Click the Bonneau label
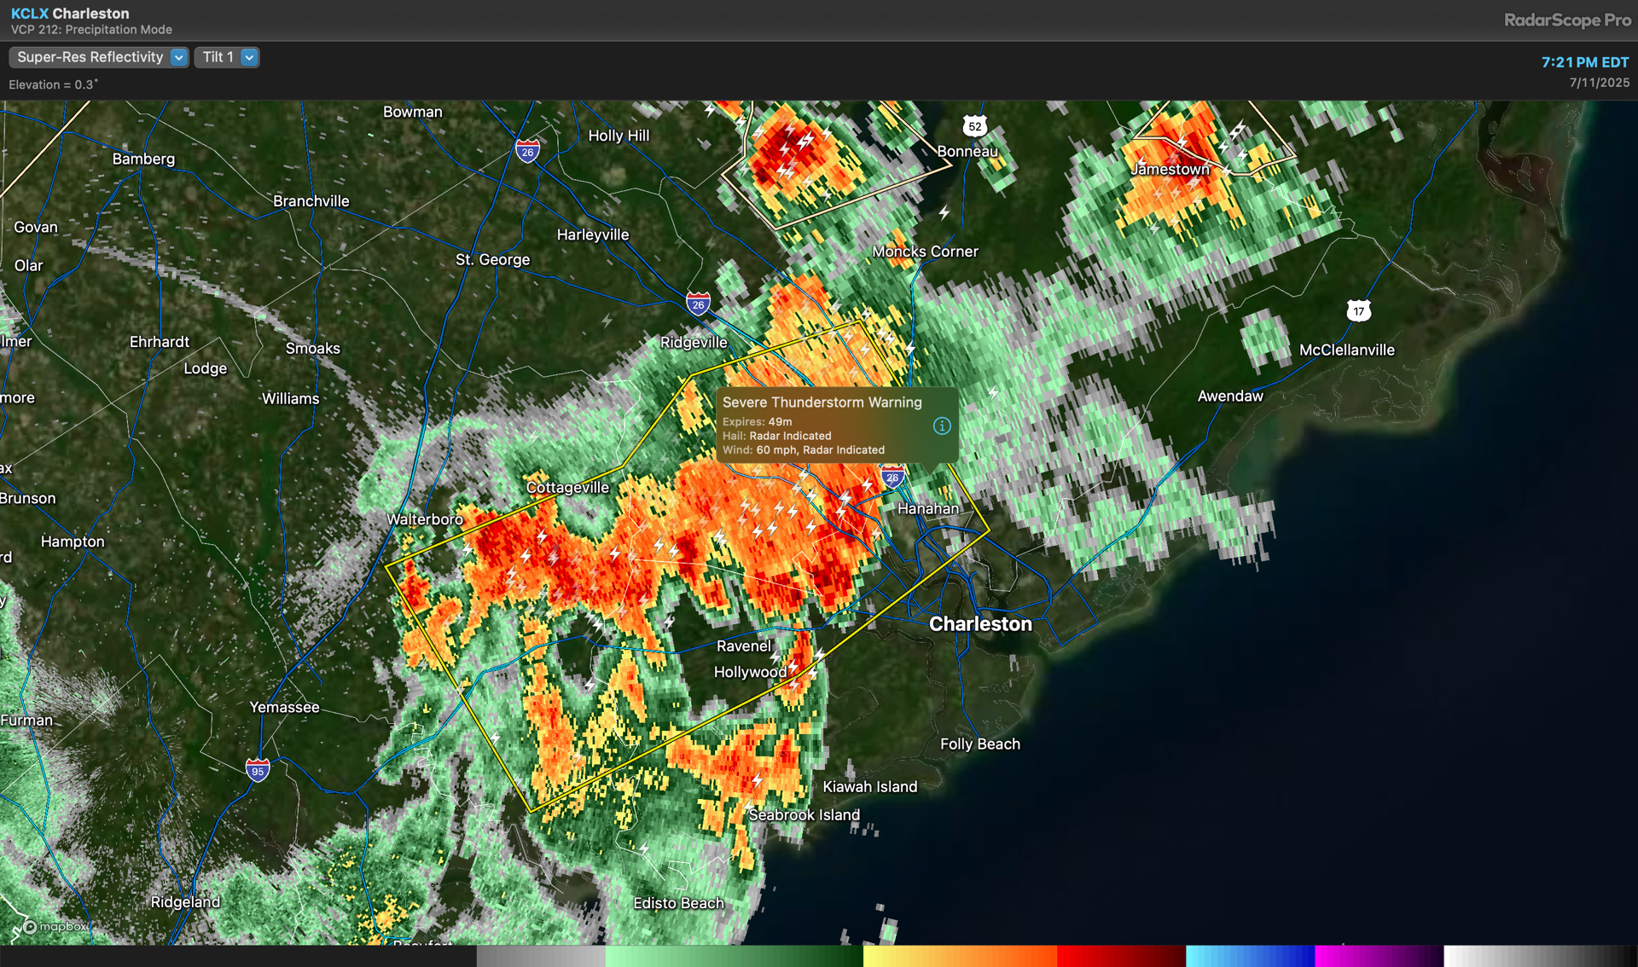This screenshot has width=1638, height=967. (x=967, y=151)
